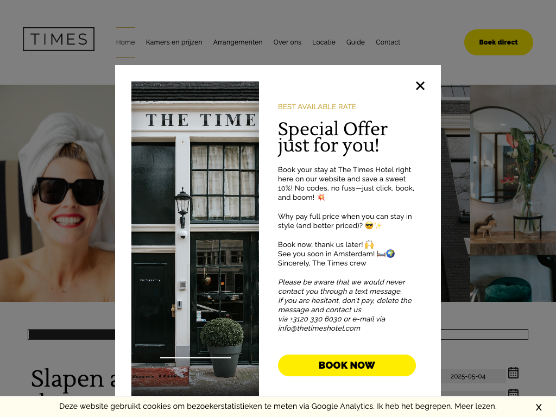Click the white slider bar on the facade photo
The width and height of the screenshot is (556, 417).
tap(195, 358)
